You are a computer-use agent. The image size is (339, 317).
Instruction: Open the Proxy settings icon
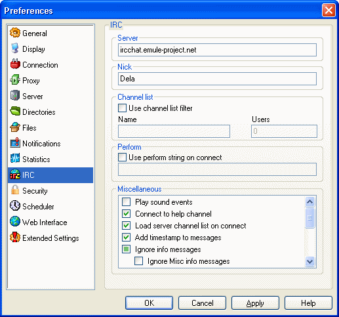click(15, 80)
